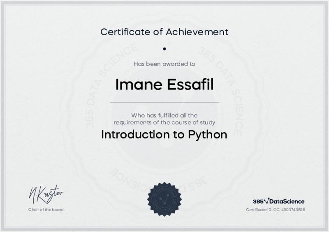Click the word Python in the course title
This screenshot has width=329, height=232.
tap(207, 135)
